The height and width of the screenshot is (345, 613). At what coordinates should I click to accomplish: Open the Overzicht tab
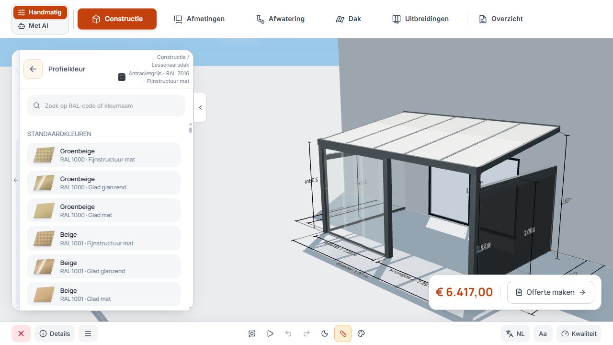click(x=500, y=19)
